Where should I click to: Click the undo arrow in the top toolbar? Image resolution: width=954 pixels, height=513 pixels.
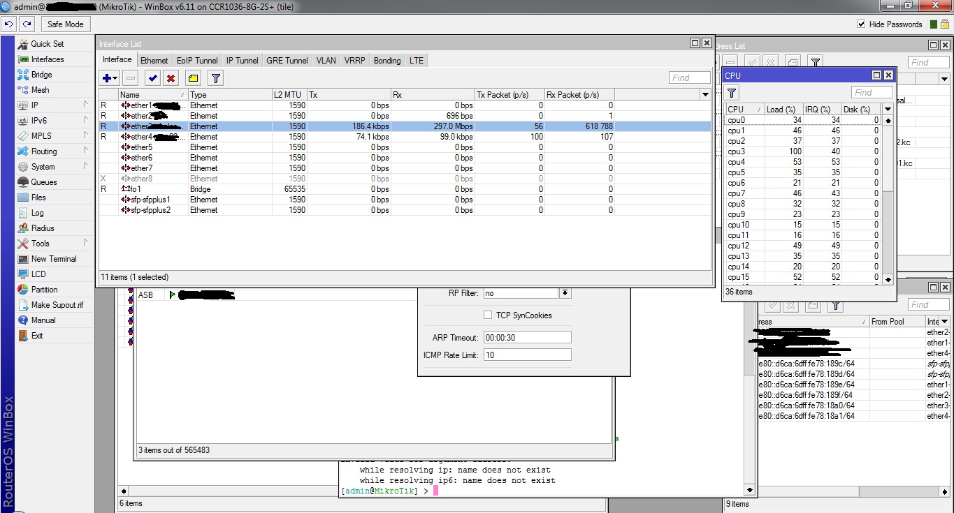click(8, 23)
